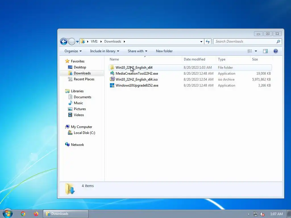Create a New folder
The height and width of the screenshot is (218, 291).
coord(164,51)
